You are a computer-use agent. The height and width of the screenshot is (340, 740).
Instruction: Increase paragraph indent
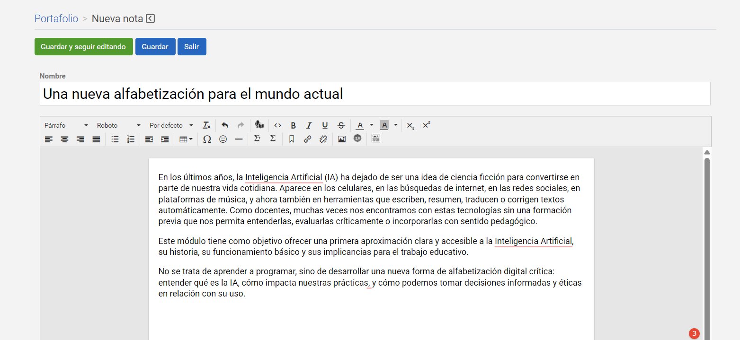coord(165,139)
